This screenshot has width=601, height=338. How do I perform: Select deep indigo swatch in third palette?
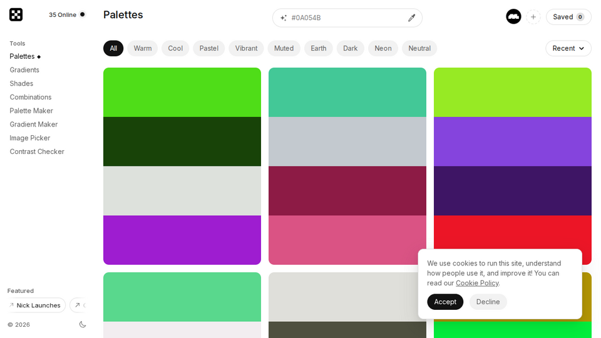[x=513, y=191]
